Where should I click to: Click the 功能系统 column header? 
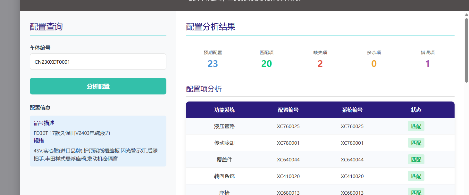224,110
